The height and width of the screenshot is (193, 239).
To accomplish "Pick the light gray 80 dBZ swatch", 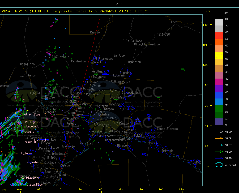I will (219, 22).
